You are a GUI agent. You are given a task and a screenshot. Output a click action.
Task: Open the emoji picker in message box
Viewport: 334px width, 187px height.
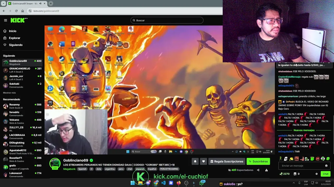[326, 166]
